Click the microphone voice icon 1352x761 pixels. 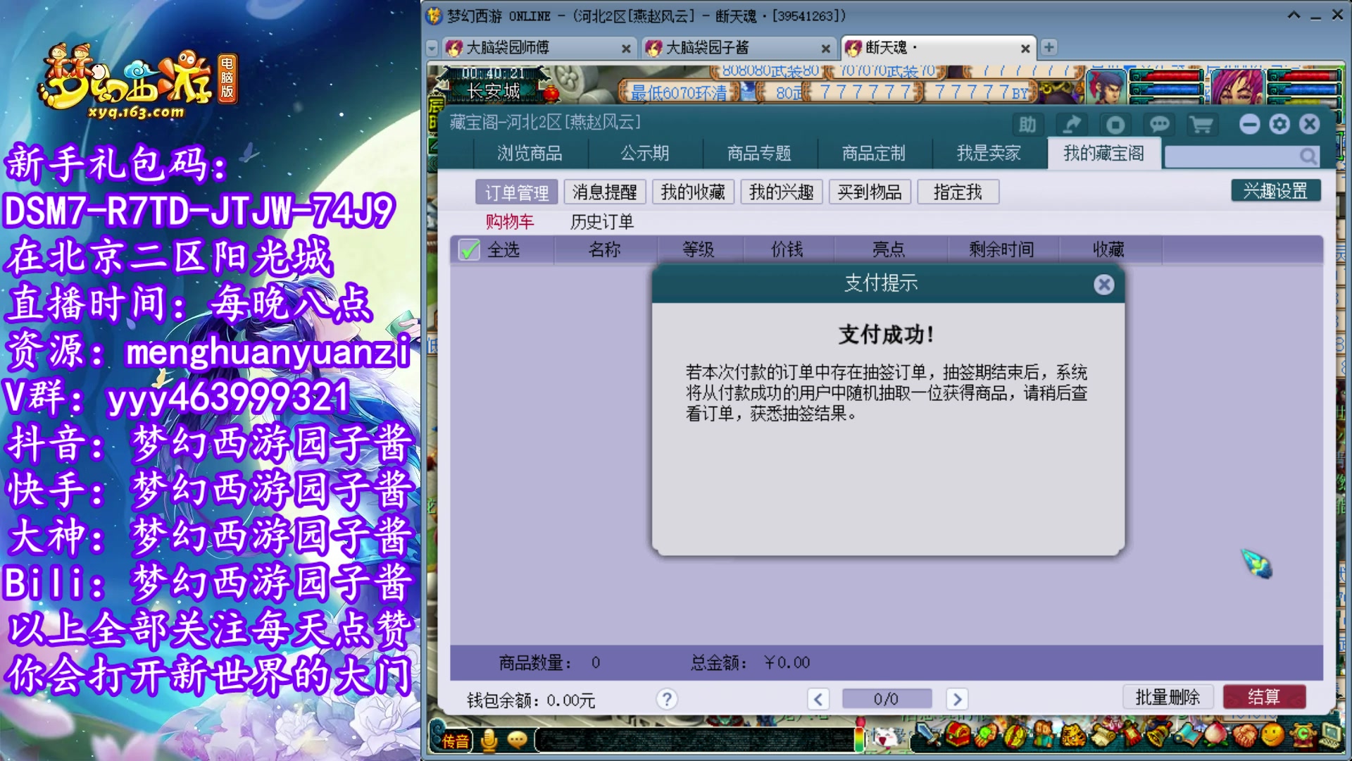pos(489,740)
